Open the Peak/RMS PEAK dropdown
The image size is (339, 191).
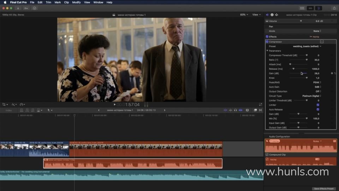pyautogui.click(x=317, y=82)
